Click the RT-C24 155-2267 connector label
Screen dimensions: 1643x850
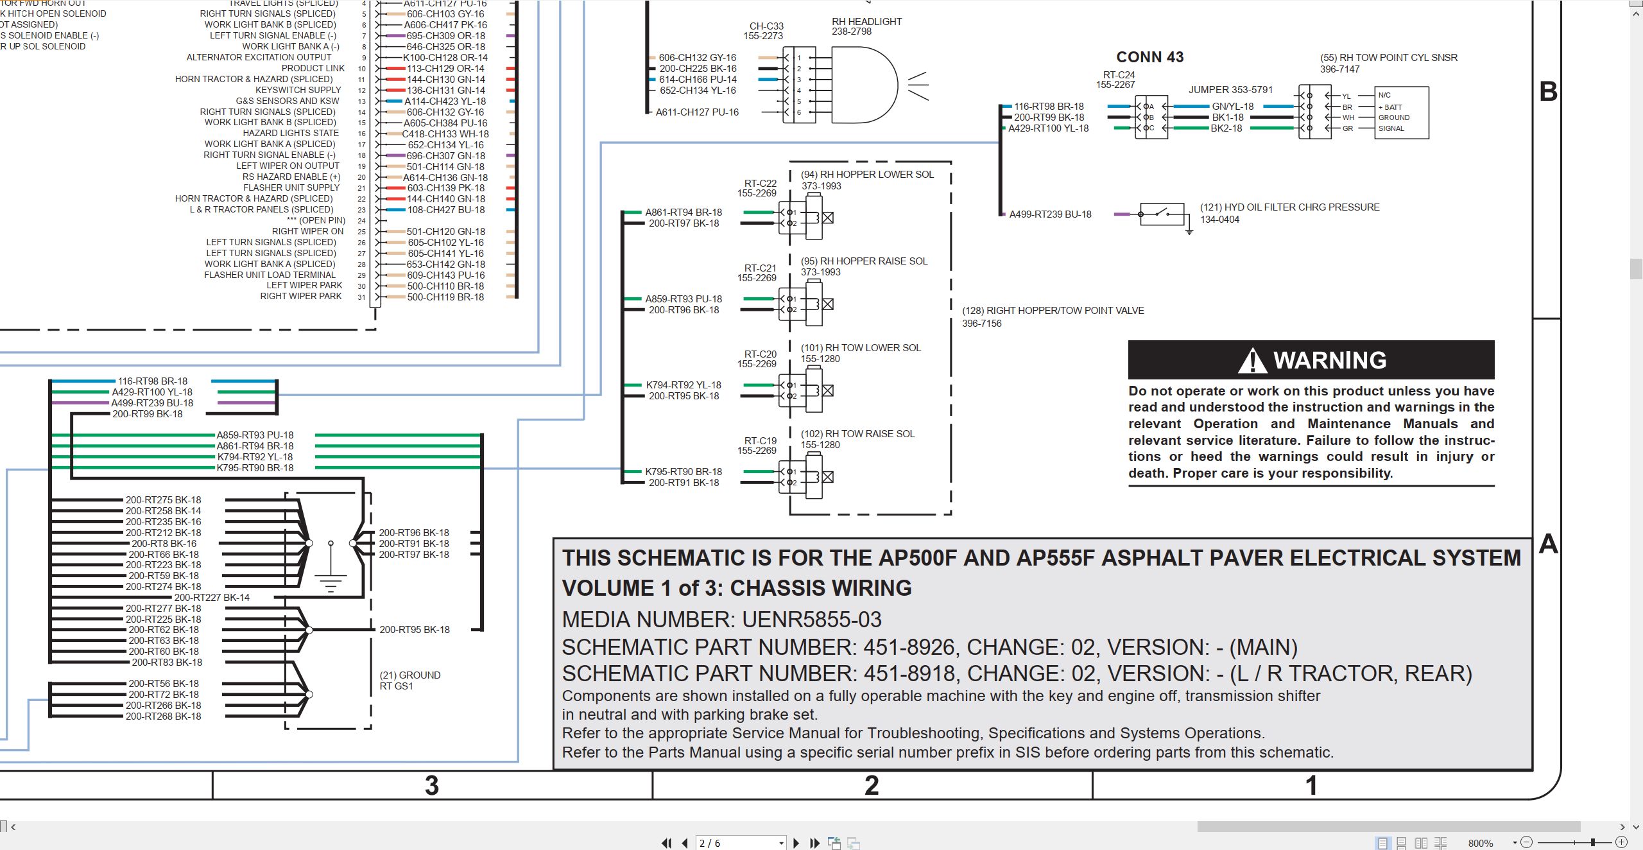coord(1115,80)
